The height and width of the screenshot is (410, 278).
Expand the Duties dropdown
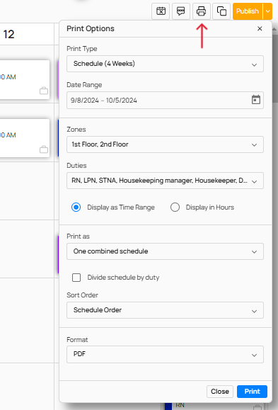pyautogui.click(x=165, y=181)
